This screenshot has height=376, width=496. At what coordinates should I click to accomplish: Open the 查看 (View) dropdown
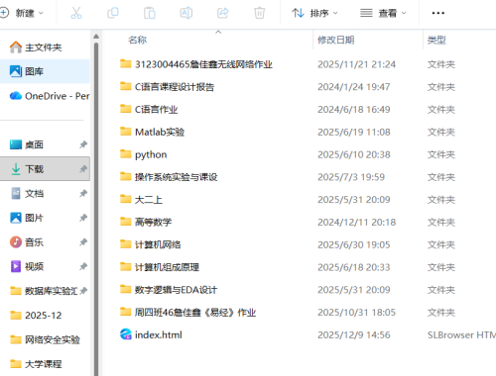(383, 13)
